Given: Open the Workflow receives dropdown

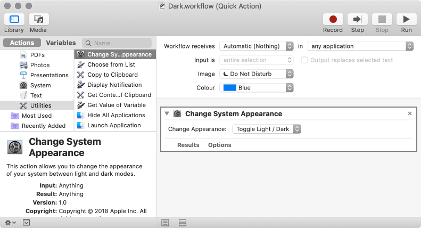Looking at the screenshot, I should pos(257,46).
